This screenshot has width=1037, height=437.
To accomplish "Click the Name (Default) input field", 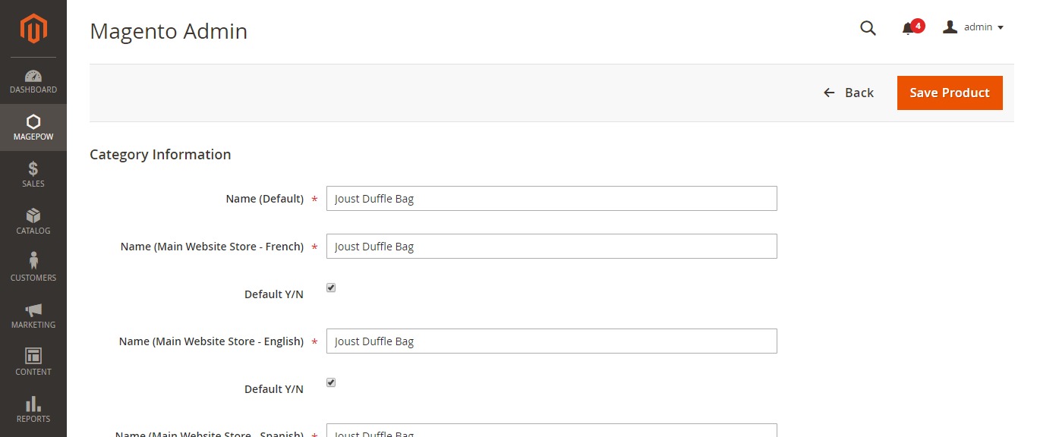I will [x=551, y=199].
